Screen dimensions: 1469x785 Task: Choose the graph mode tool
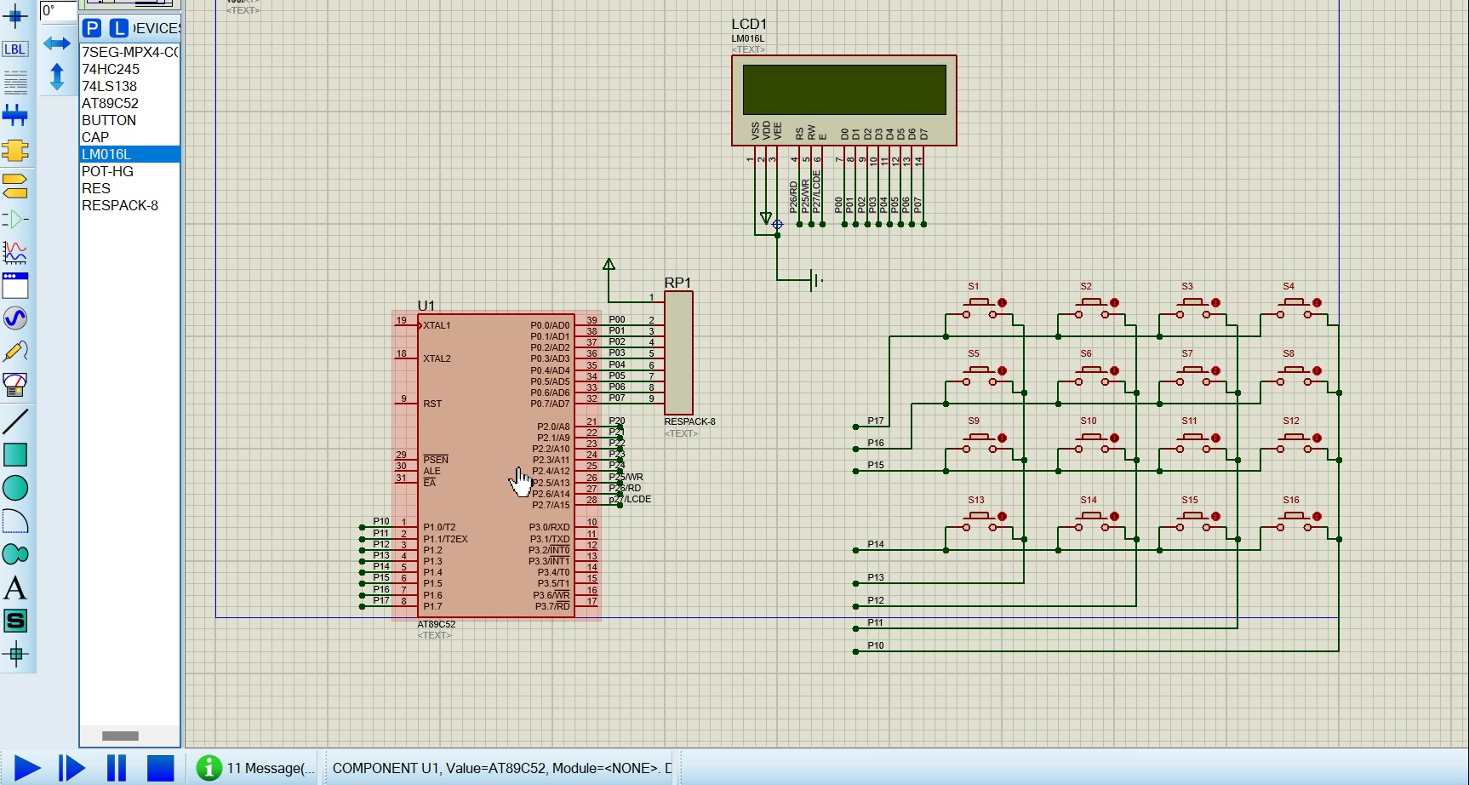pyautogui.click(x=15, y=252)
